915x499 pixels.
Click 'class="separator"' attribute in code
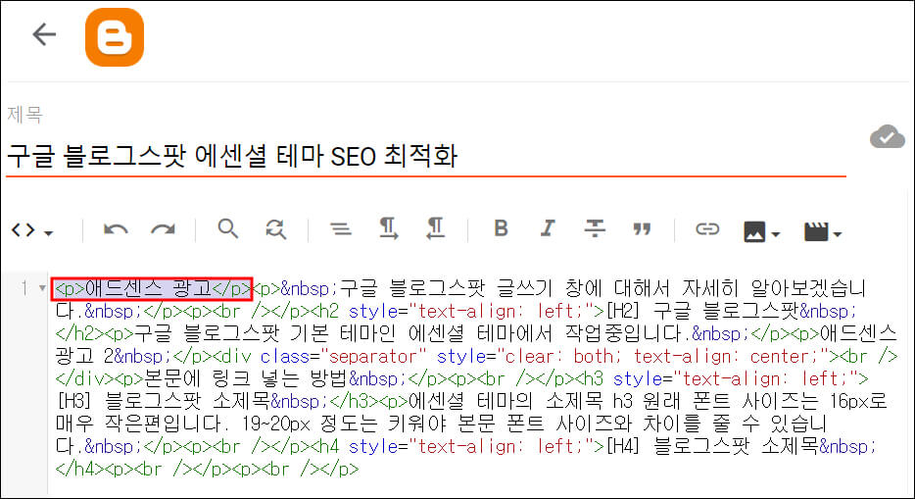343,357
